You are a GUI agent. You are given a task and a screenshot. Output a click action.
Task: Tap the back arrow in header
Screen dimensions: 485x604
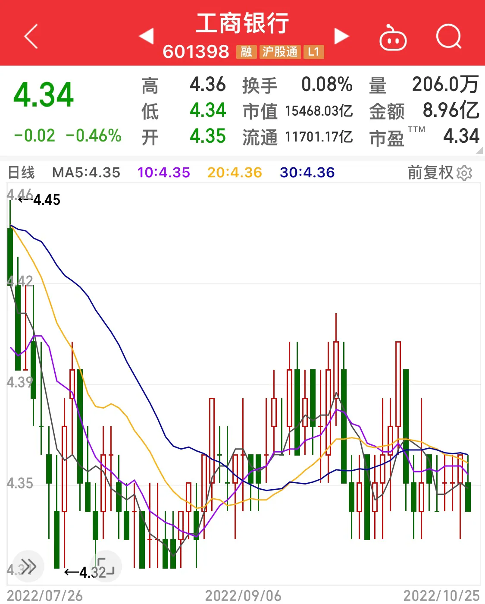pyautogui.click(x=31, y=37)
